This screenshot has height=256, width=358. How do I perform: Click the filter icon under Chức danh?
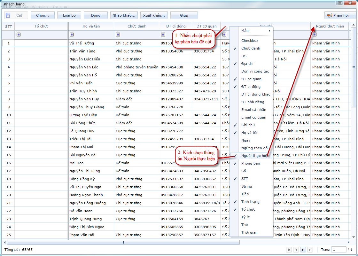118,35
